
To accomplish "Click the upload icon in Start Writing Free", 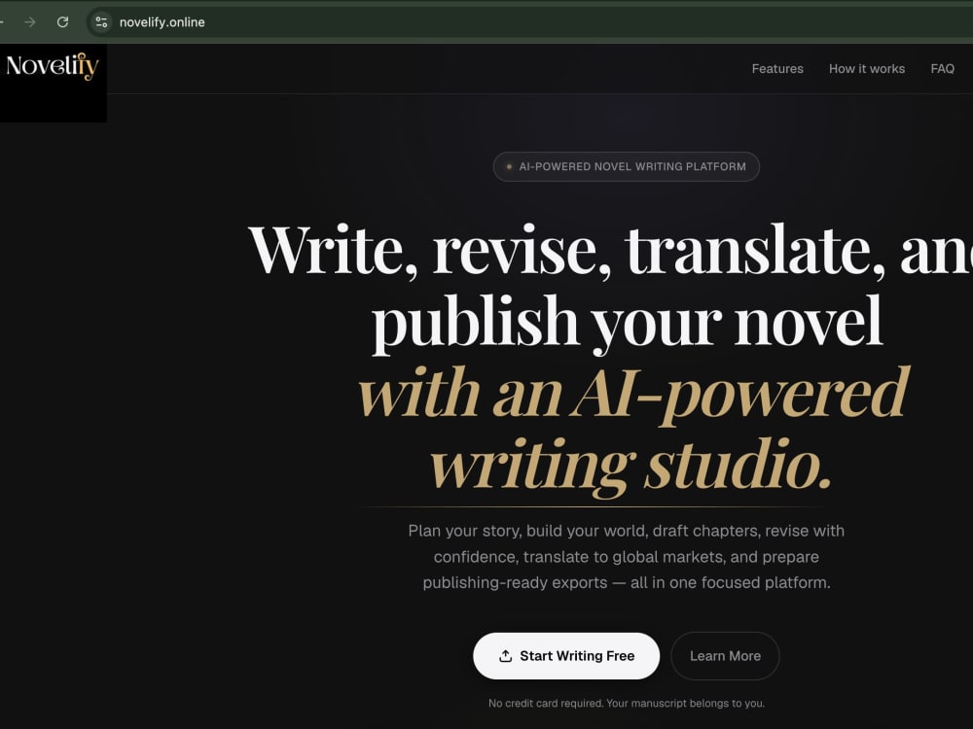I will coord(506,656).
